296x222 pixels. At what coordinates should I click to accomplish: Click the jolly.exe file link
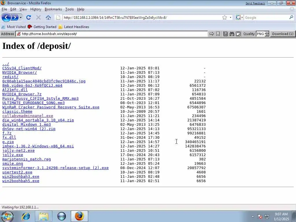pos(13,155)
